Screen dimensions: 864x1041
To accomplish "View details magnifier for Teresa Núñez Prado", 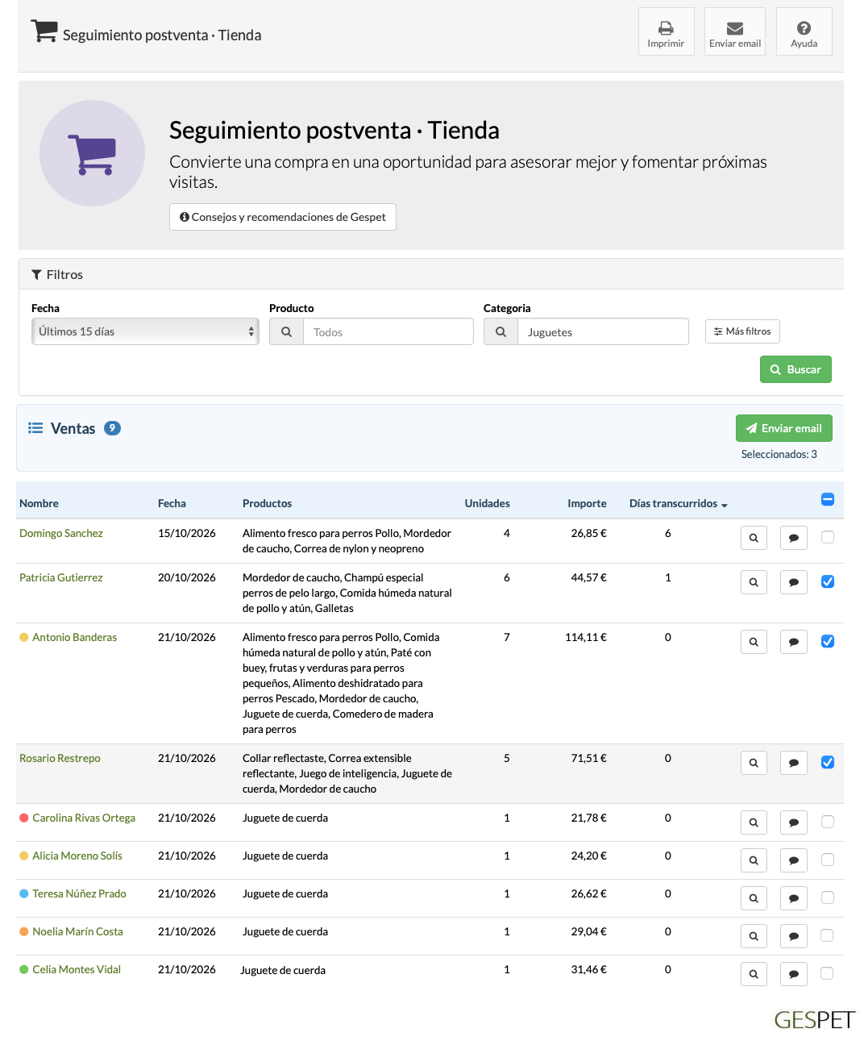I will pos(754,898).
